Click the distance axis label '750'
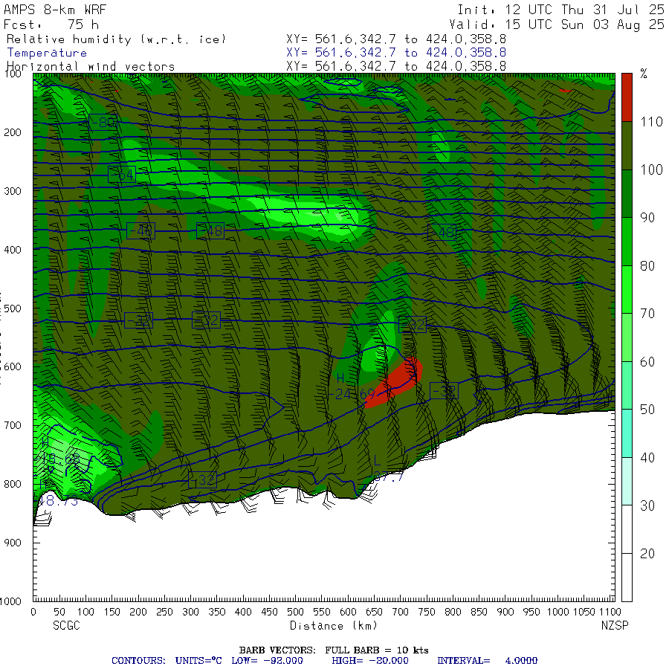The image size is (669, 669). point(427,613)
